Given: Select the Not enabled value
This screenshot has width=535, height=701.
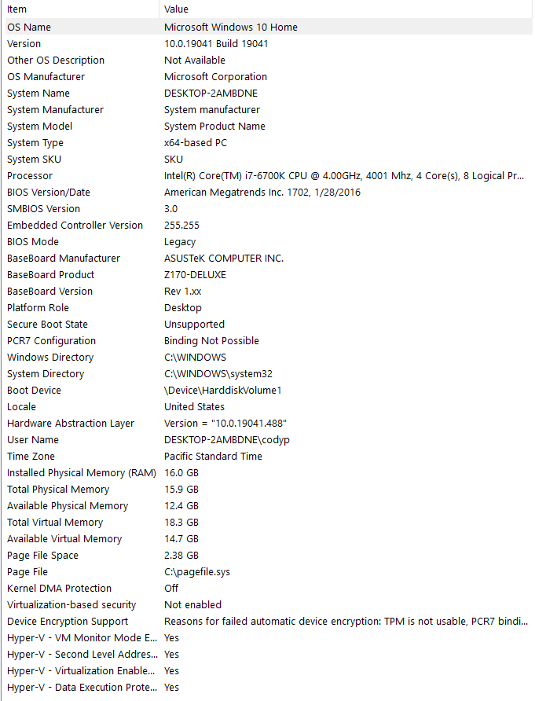Looking at the screenshot, I should coord(192,605).
